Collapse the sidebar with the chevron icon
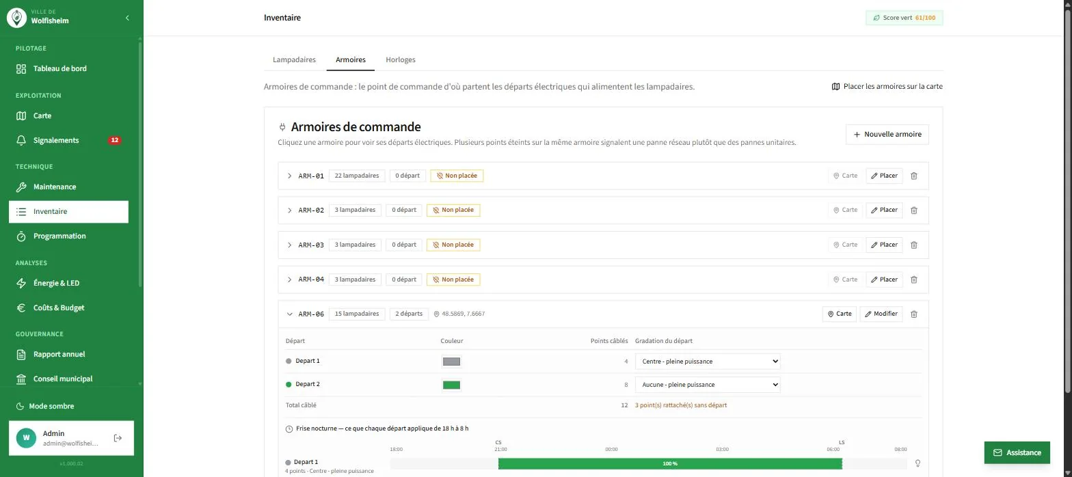The height and width of the screenshot is (477, 1072). (127, 18)
